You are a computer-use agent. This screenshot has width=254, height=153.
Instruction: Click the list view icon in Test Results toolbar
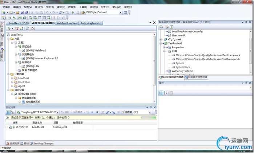pos(8,112)
